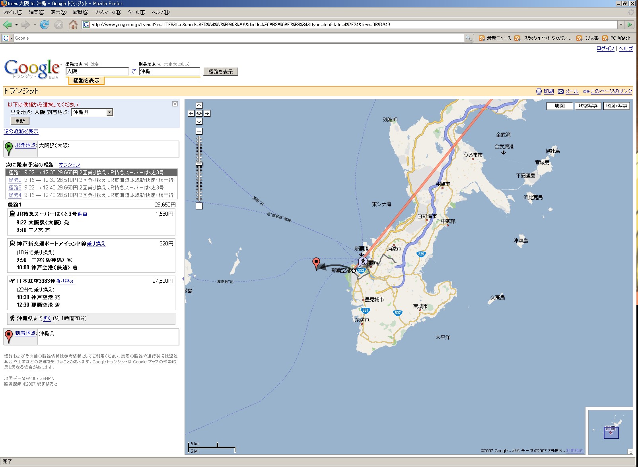Click the overview map viewport rectangle
Screen dimensions: 638x467
pyautogui.click(x=611, y=432)
